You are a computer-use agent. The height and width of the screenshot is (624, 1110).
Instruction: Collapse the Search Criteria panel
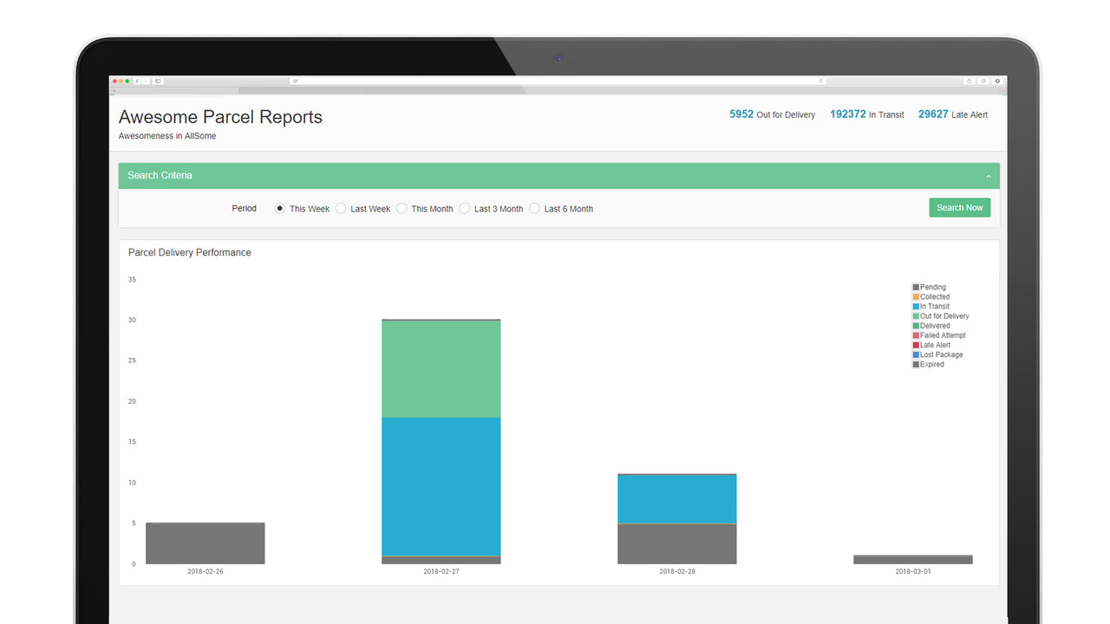click(x=988, y=175)
